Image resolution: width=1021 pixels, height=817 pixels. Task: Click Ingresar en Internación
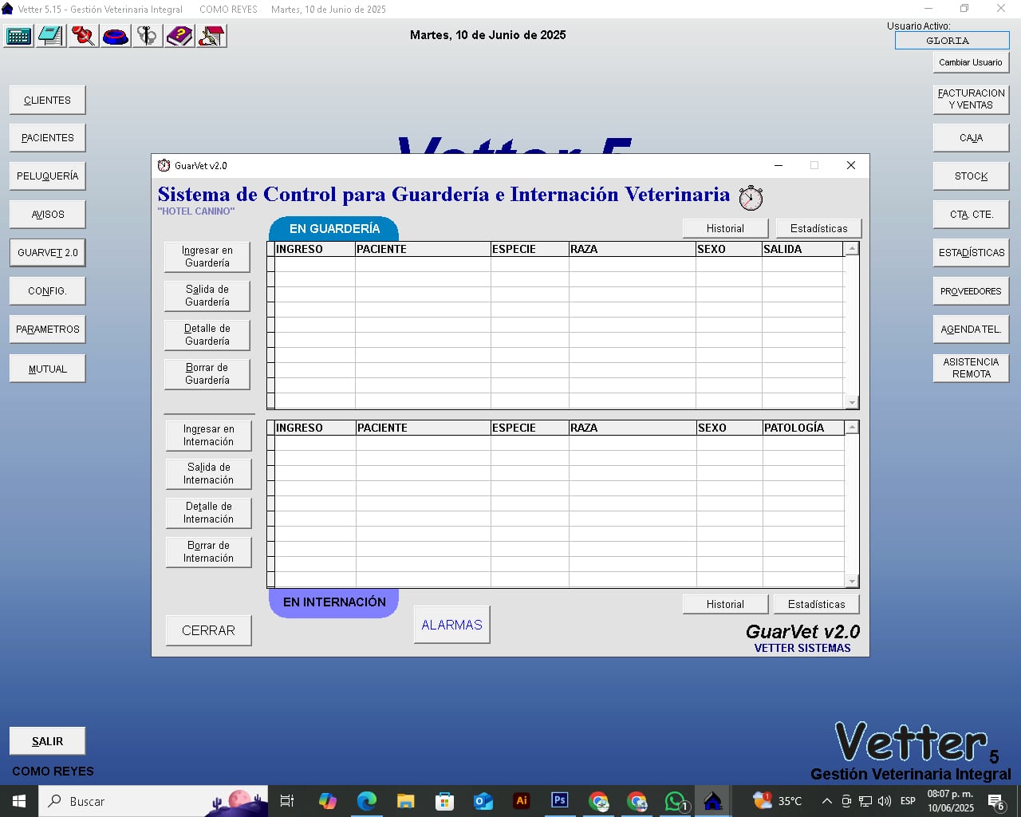209,436
